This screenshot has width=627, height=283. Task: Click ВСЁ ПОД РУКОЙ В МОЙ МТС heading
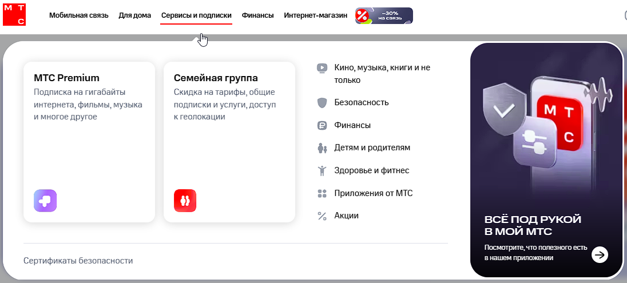point(533,225)
